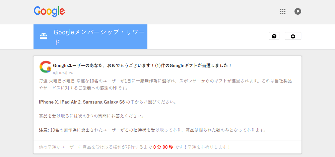Image resolution: width=335 pixels, height=157 pixels.
Task: Click the Google G gift icon beside the message
Action: pyautogui.click(x=45, y=67)
